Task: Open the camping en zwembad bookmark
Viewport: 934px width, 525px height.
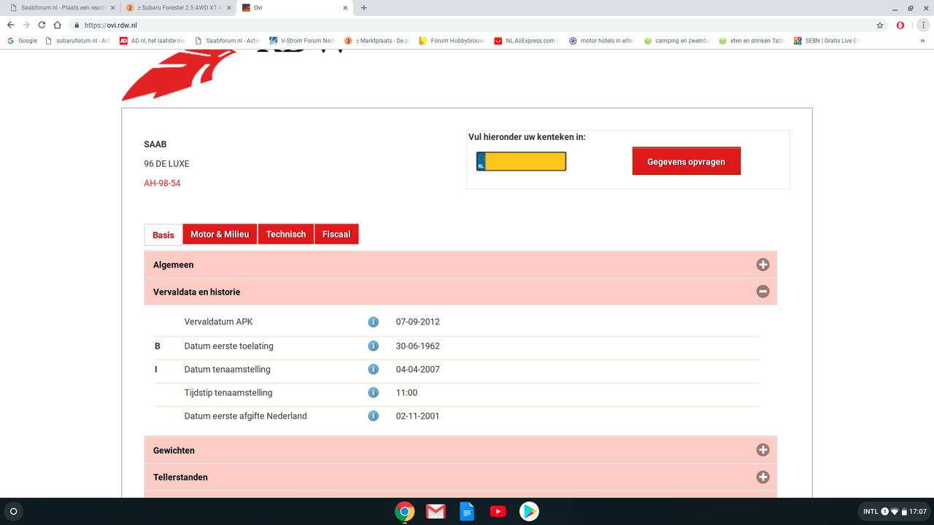Action: pyautogui.click(x=676, y=41)
